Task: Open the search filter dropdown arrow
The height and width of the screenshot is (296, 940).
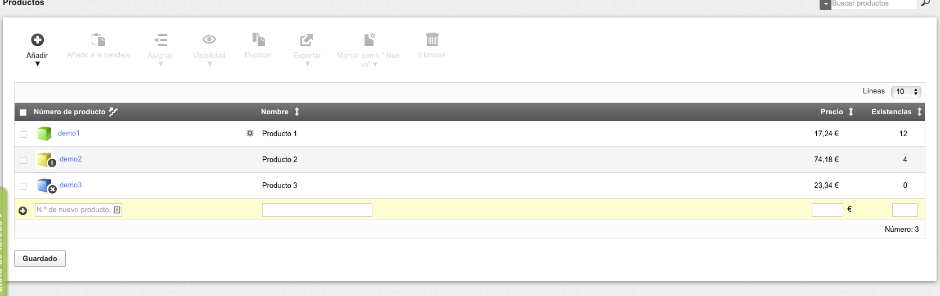Action: [825, 5]
